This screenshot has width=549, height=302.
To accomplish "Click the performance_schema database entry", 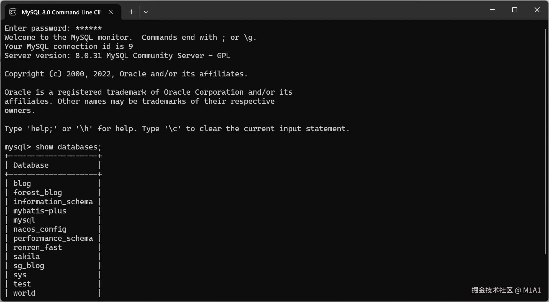I will coord(53,238).
